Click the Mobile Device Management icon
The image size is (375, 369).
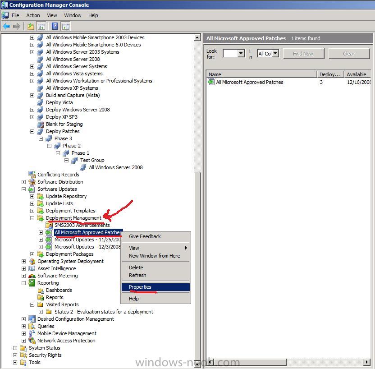click(32, 333)
